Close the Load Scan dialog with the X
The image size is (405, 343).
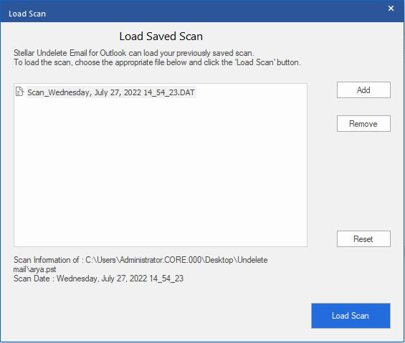[x=391, y=9]
